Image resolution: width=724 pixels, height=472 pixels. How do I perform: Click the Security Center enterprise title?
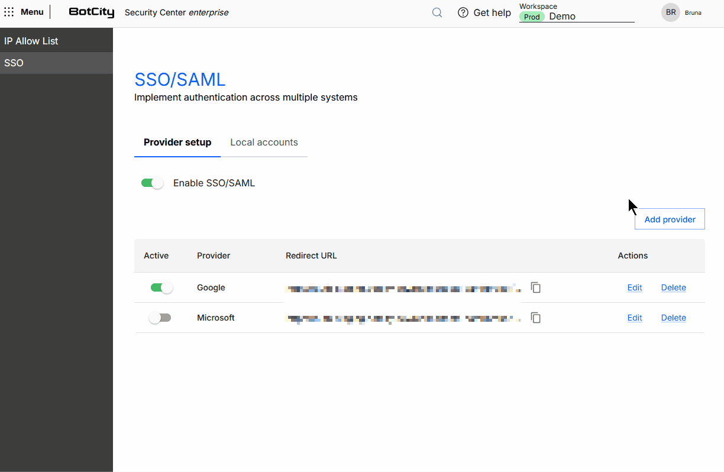176,12
